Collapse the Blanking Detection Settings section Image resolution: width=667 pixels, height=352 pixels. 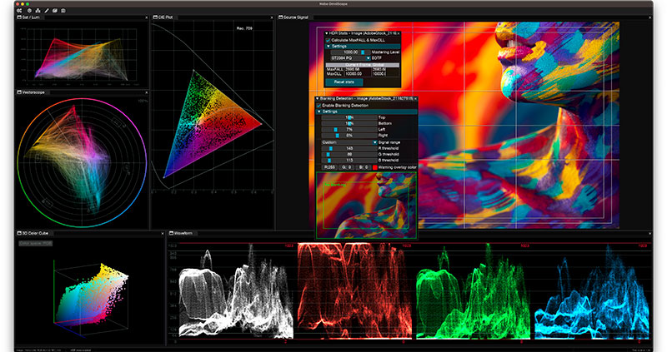coord(318,112)
